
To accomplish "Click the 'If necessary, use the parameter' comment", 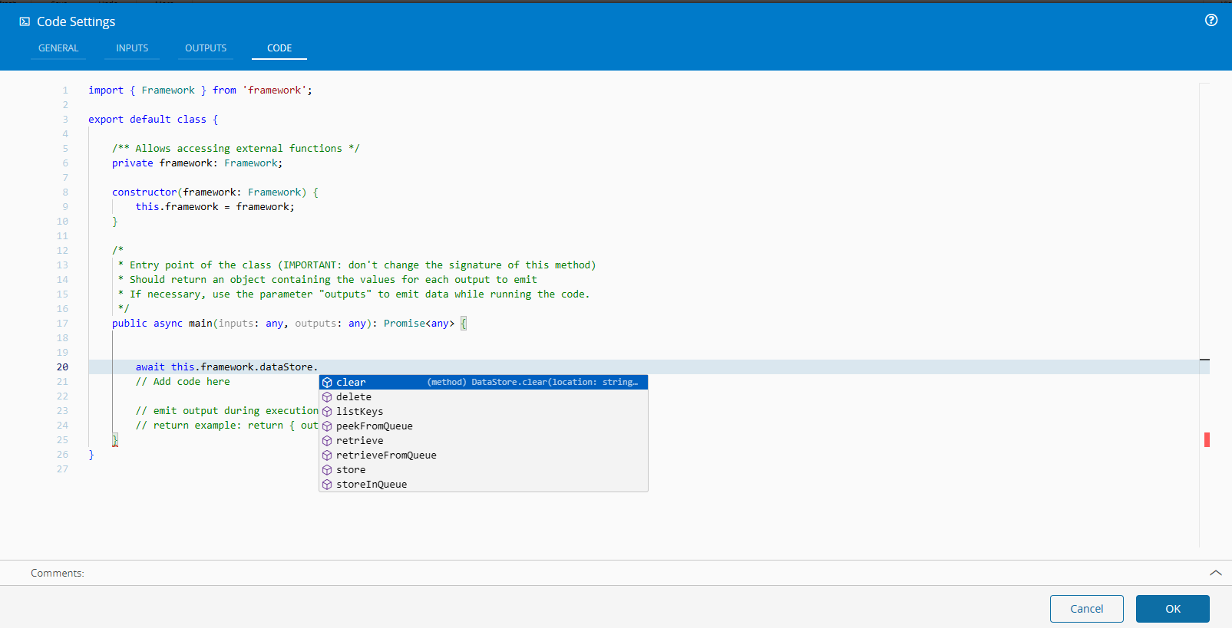I will 354,294.
